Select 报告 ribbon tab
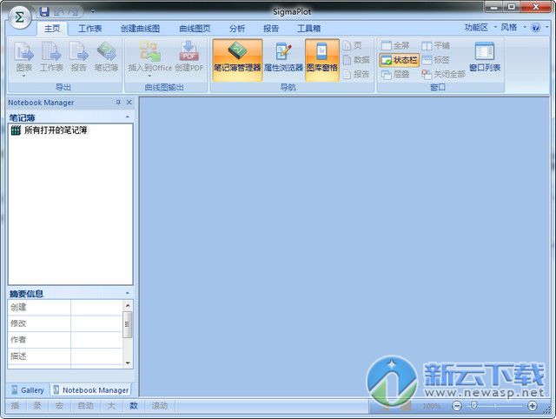556x419 pixels. click(271, 29)
